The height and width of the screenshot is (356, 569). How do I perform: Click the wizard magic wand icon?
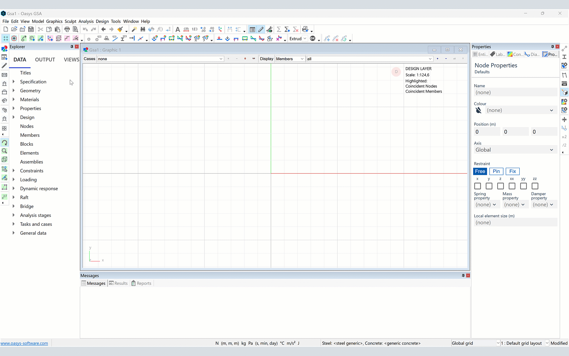pos(134,29)
